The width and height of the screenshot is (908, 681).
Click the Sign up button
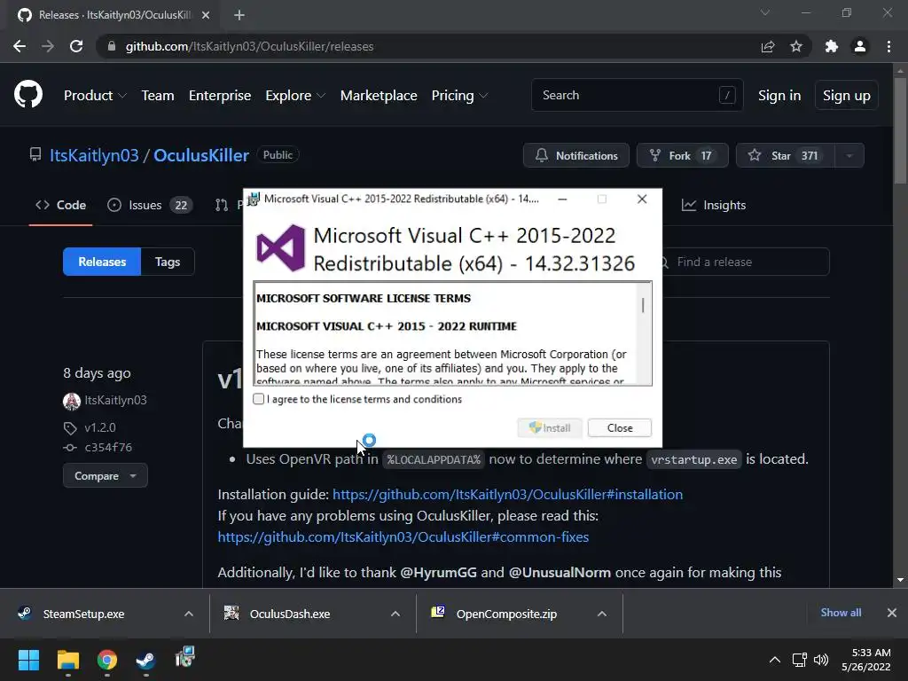[847, 96]
